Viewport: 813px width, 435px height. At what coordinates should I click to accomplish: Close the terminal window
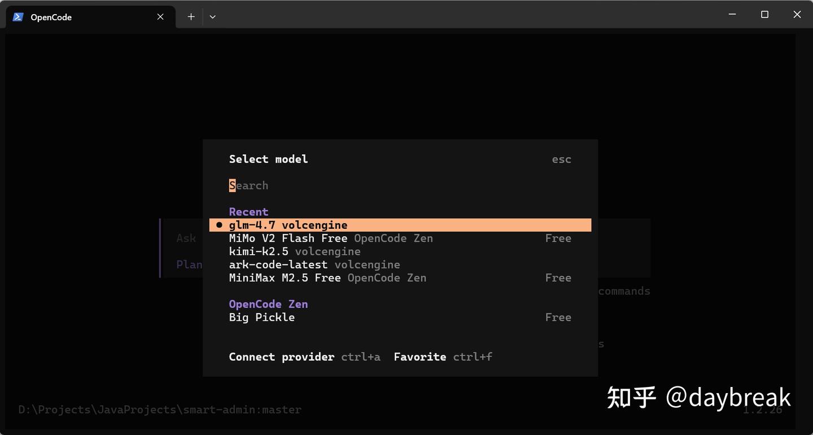(797, 15)
